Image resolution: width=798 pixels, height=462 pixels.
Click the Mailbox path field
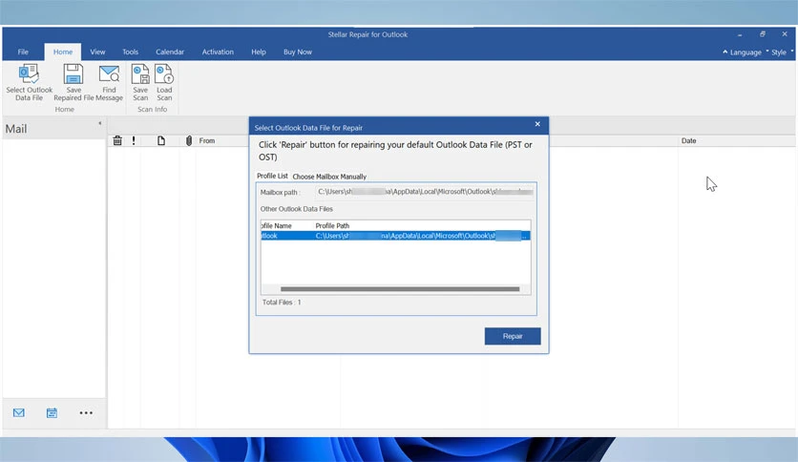point(425,192)
